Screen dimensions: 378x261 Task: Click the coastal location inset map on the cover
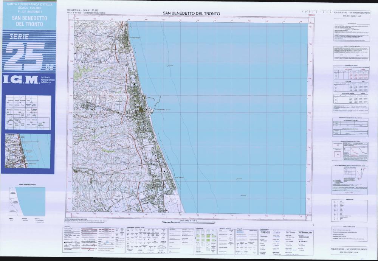point(28,151)
